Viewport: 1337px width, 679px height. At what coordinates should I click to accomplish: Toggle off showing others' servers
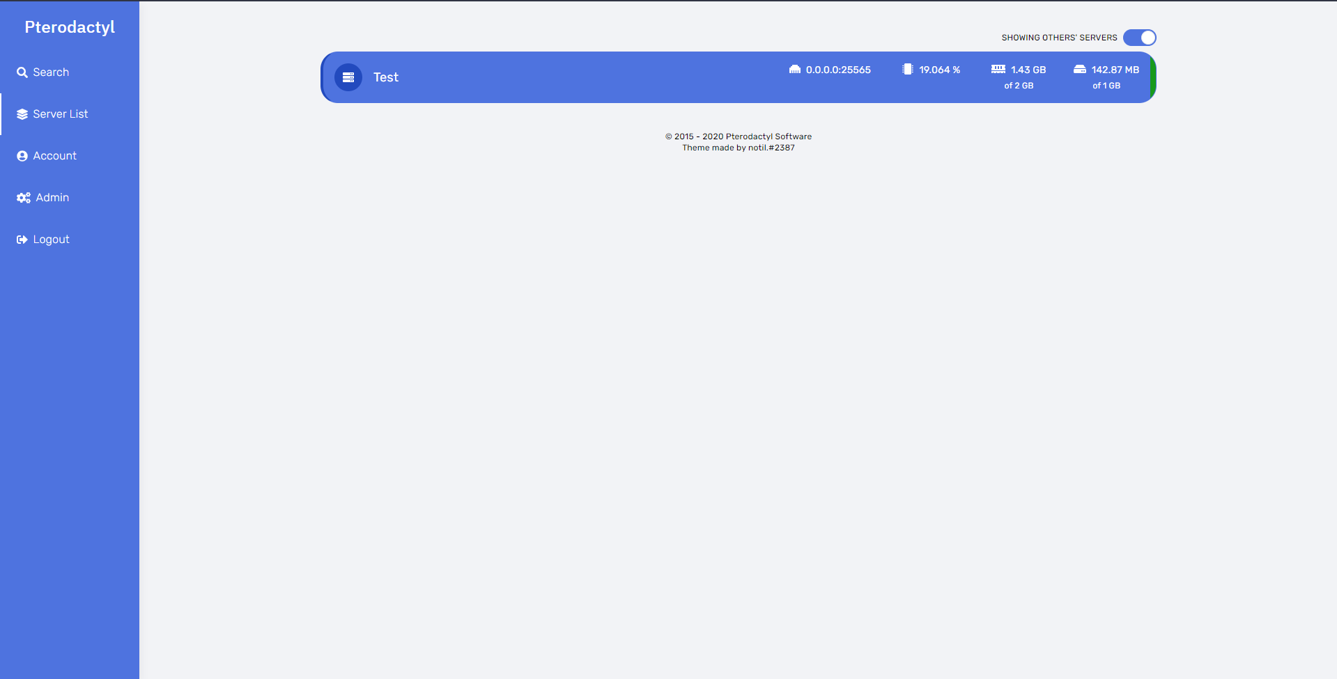(1139, 38)
